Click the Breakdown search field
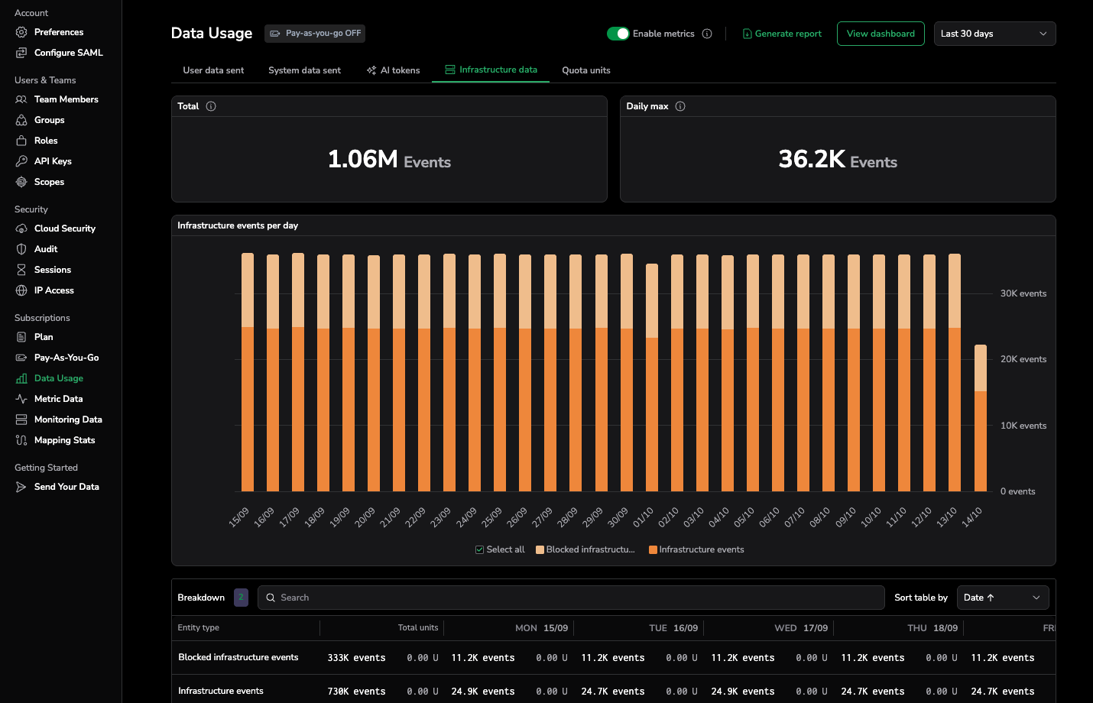 tap(573, 598)
